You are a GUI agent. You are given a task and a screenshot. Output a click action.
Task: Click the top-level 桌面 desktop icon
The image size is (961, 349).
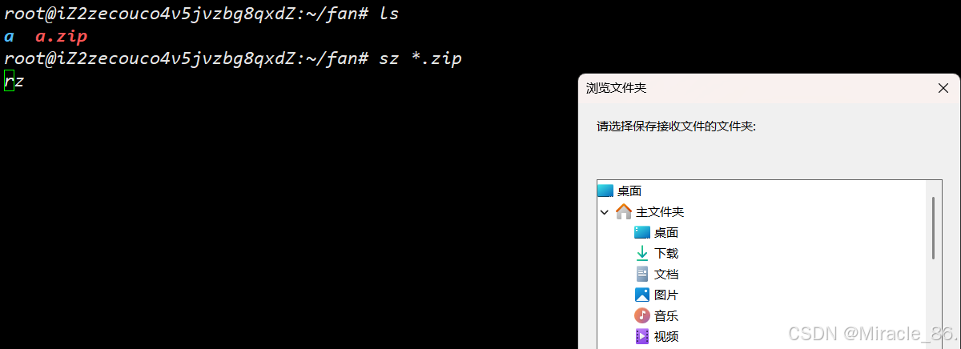[x=605, y=191]
